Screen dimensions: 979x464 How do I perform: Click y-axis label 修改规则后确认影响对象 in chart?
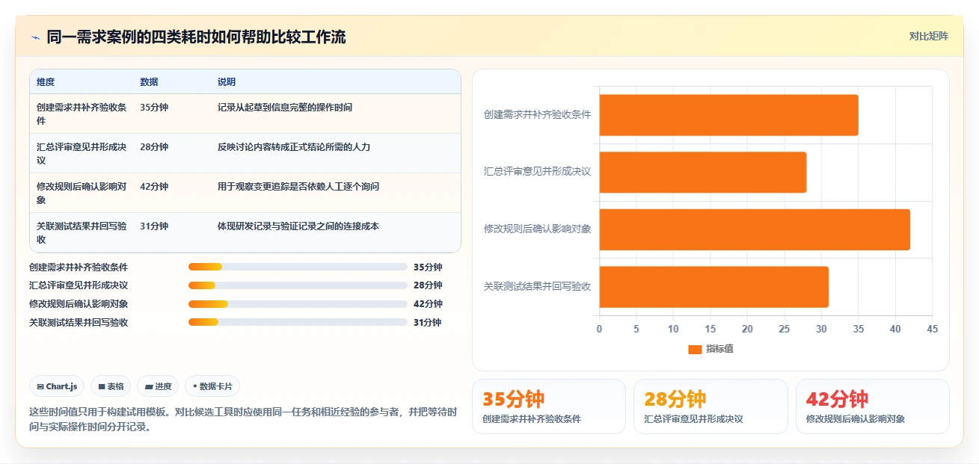[537, 229]
